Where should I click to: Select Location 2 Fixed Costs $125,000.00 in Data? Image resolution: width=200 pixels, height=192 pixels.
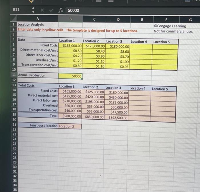coord(94,46)
